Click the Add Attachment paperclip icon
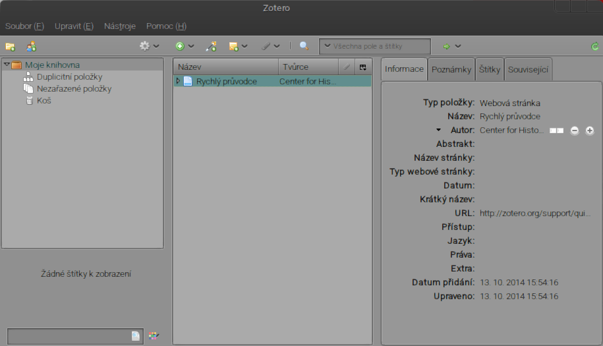 (266, 46)
